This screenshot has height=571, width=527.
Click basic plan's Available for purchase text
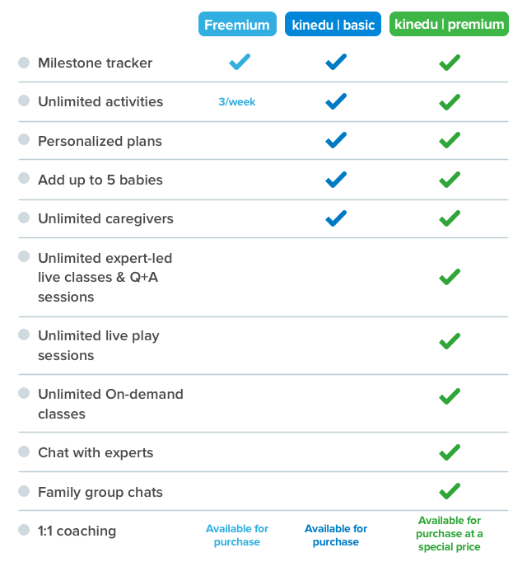[336, 536]
